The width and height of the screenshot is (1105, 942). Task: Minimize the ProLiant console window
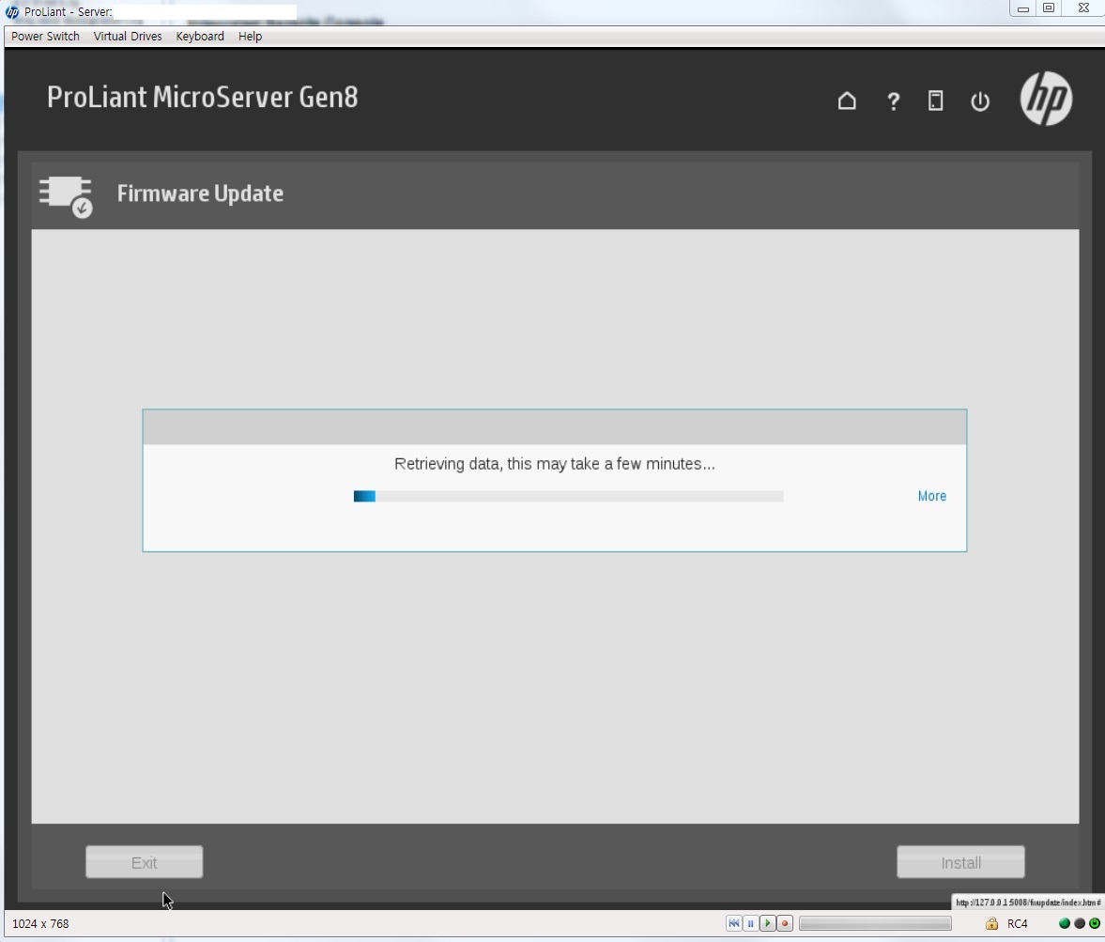pyautogui.click(x=1023, y=8)
